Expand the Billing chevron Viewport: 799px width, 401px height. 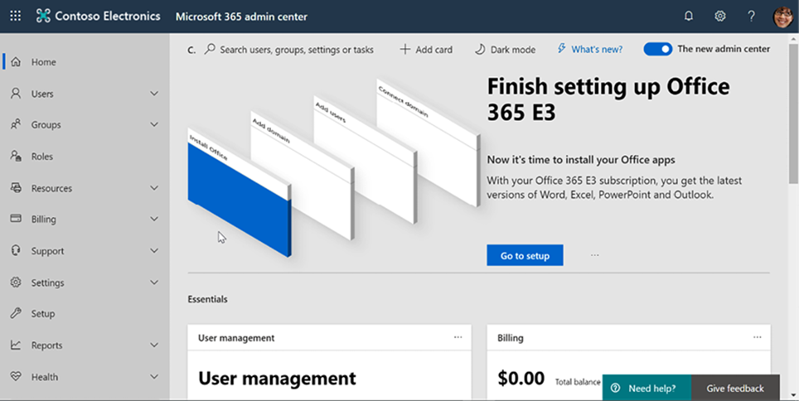[x=154, y=219]
